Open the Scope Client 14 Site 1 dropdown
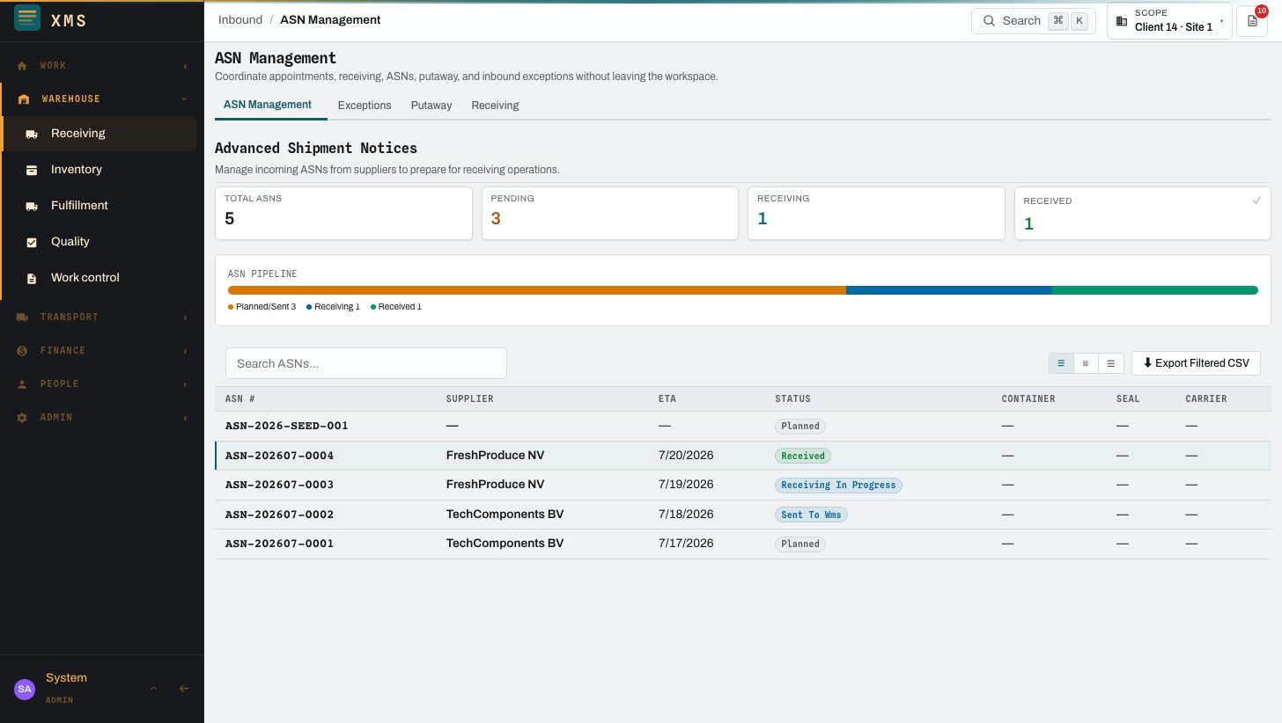 pyautogui.click(x=1169, y=20)
